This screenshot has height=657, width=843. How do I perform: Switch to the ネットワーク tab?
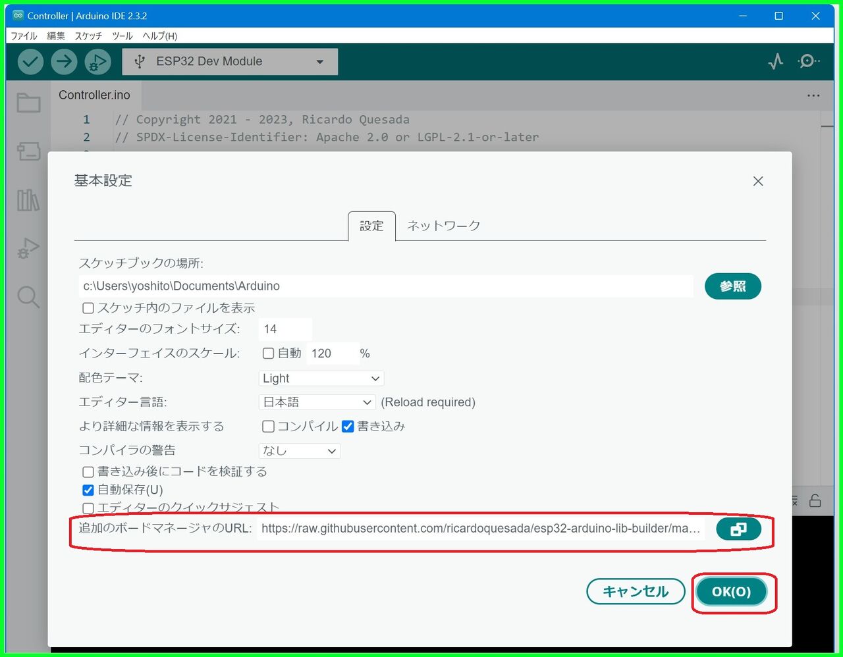pos(443,225)
